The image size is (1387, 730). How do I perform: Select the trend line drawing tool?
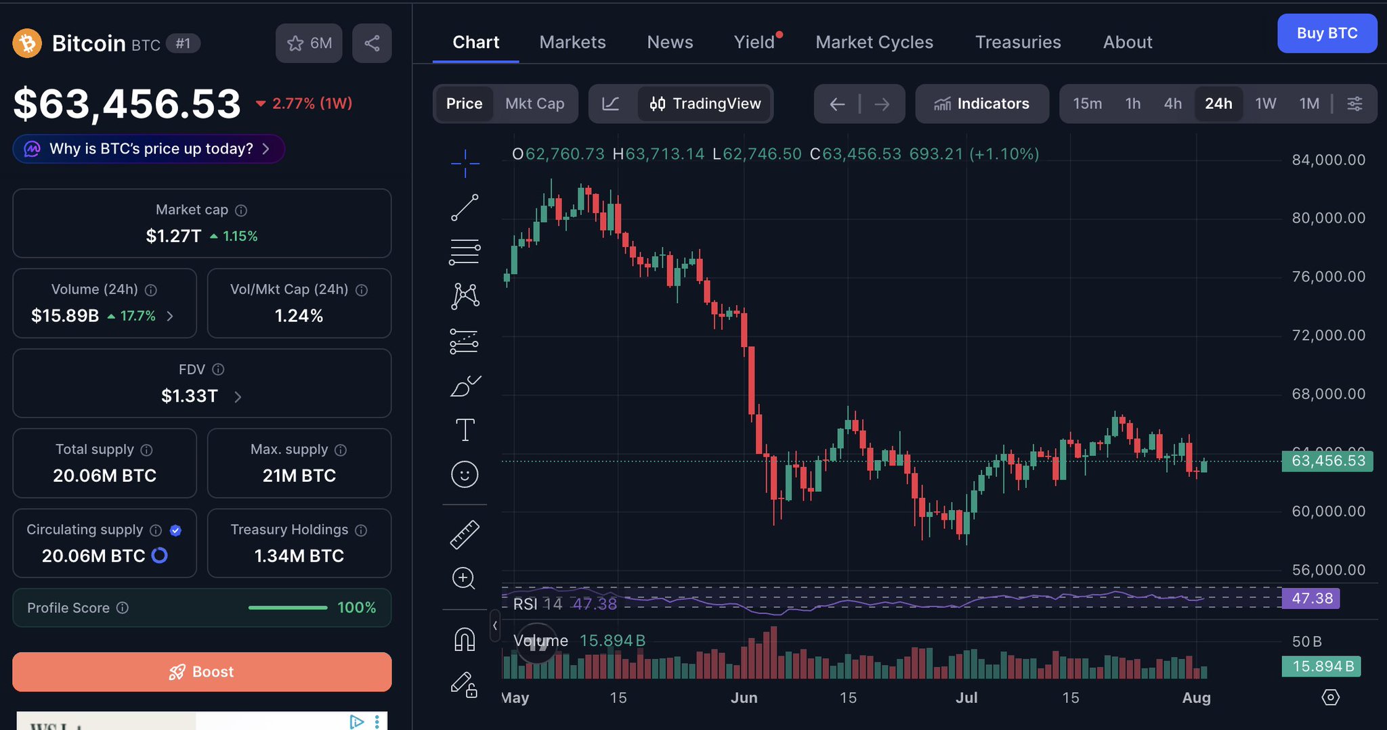coord(465,207)
